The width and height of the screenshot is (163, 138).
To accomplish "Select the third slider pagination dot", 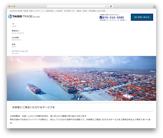I will point(82,99).
